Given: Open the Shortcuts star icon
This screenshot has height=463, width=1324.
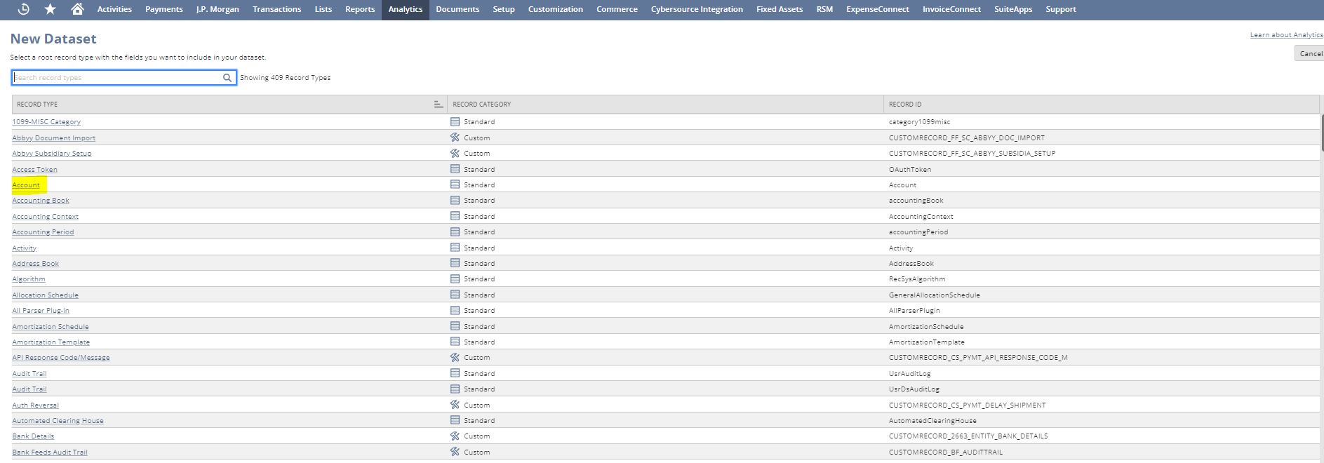Looking at the screenshot, I should 51,9.
